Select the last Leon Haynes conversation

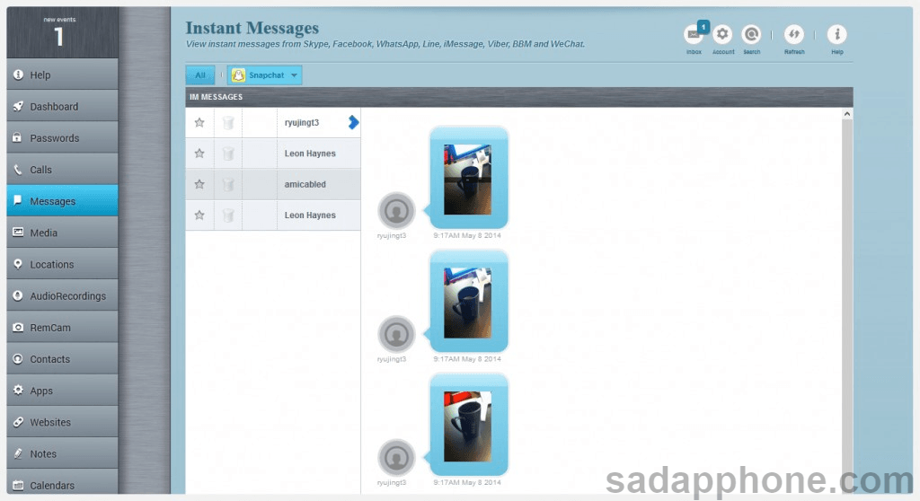pos(310,215)
